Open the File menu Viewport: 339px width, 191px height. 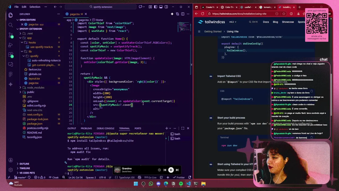coord(16,7)
